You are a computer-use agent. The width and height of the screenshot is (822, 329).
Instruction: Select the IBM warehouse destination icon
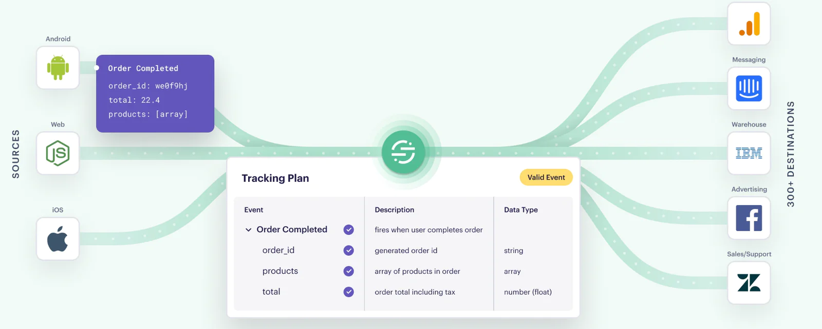pos(749,153)
